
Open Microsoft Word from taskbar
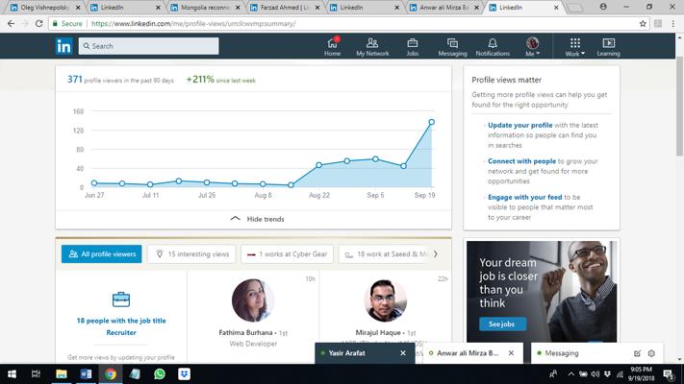[86, 374]
